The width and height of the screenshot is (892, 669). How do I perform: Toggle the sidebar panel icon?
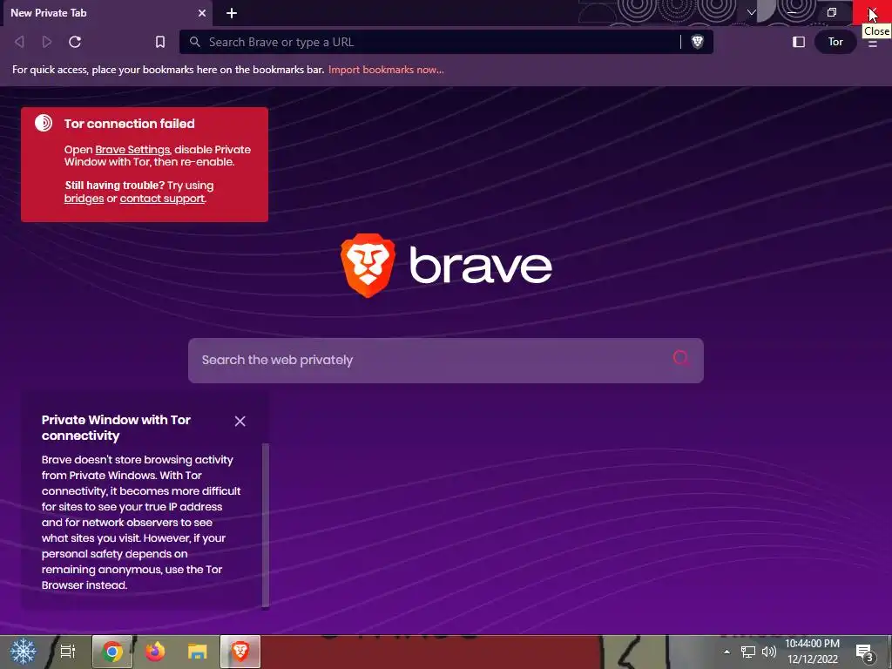click(x=799, y=42)
